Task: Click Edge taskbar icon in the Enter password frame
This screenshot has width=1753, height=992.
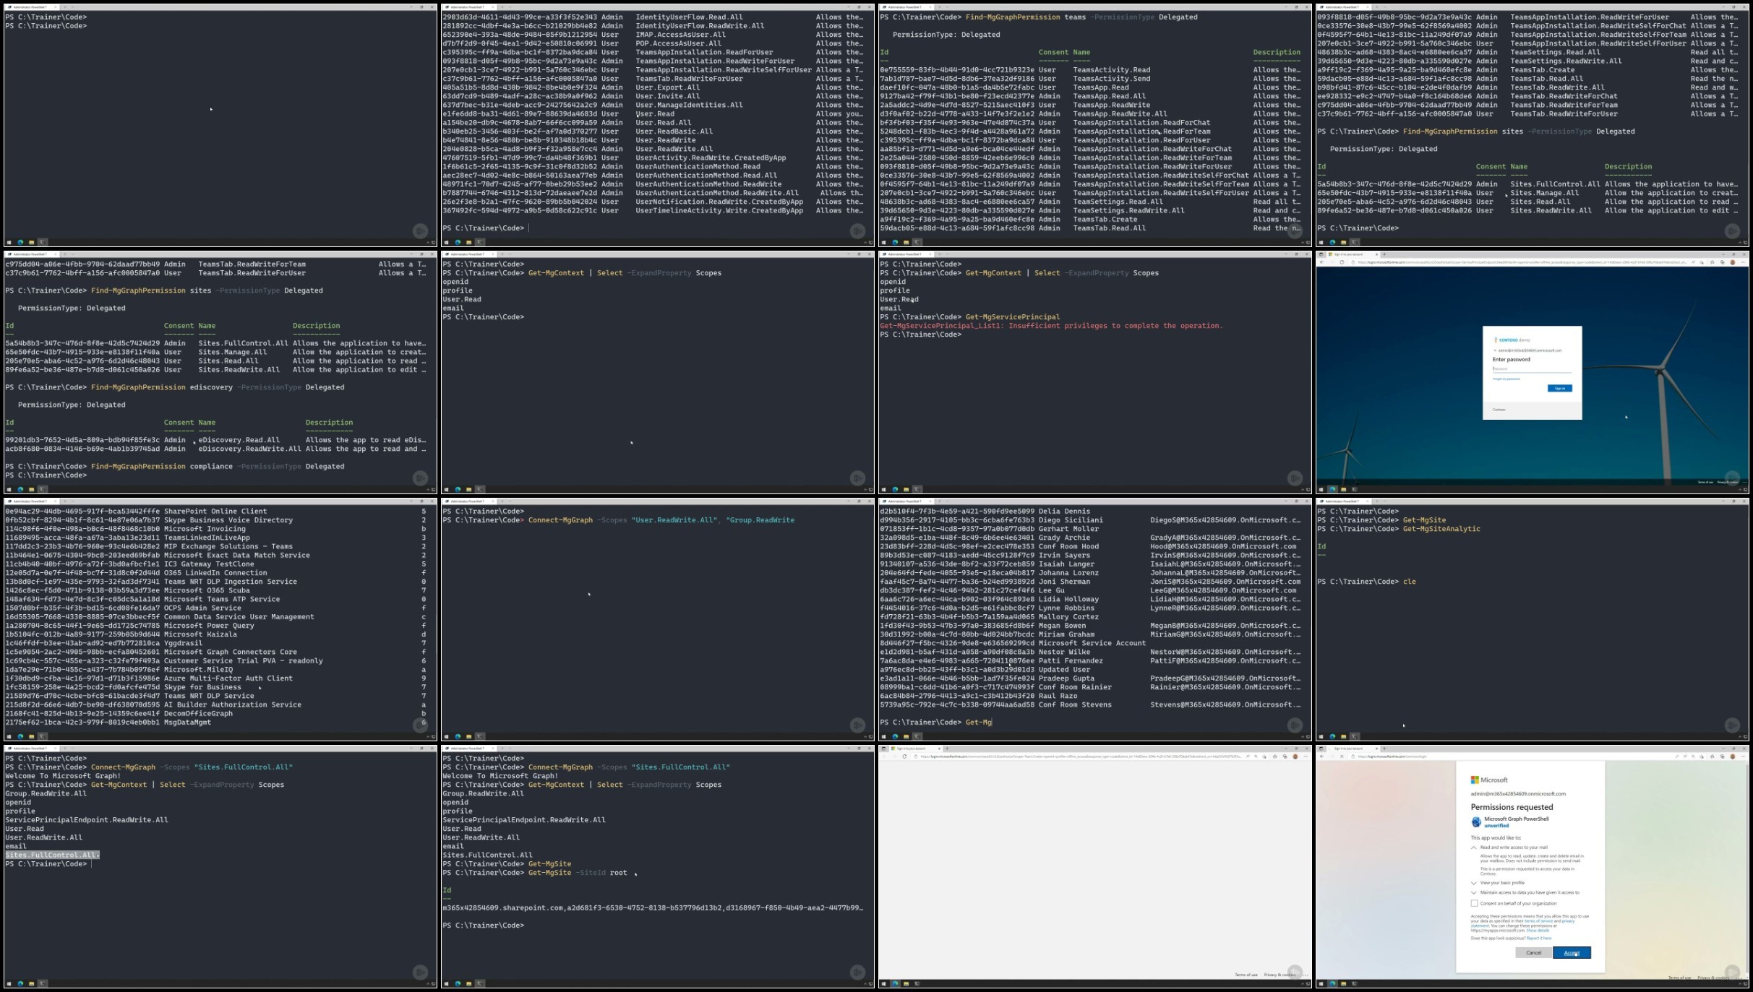Action: pyautogui.click(x=1332, y=489)
